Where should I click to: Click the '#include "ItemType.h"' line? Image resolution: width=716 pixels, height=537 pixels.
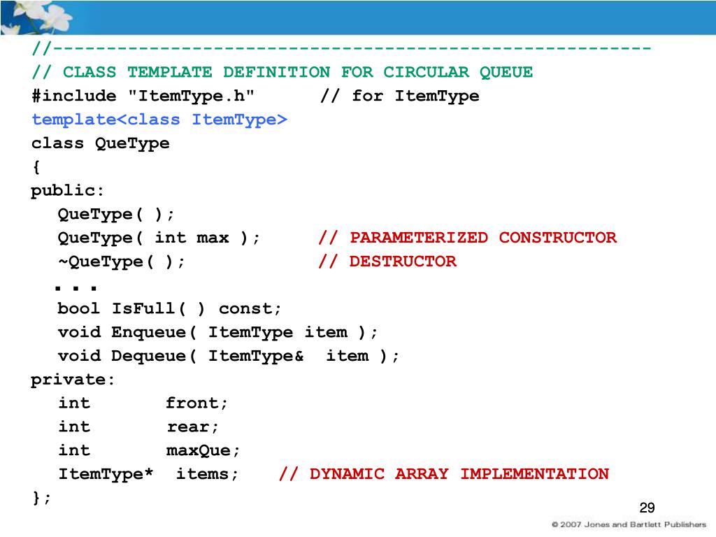tap(143, 96)
